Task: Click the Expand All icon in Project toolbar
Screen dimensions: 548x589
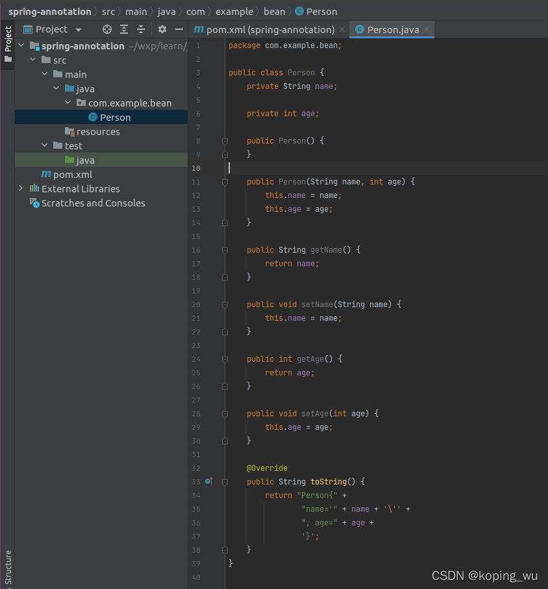Action: [x=124, y=29]
